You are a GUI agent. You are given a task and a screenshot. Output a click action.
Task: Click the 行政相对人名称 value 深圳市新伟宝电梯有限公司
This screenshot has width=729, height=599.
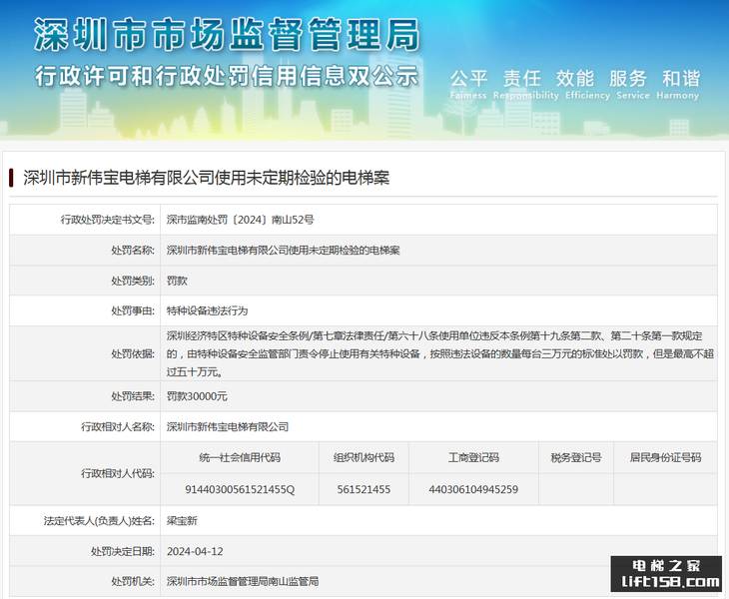228,426
